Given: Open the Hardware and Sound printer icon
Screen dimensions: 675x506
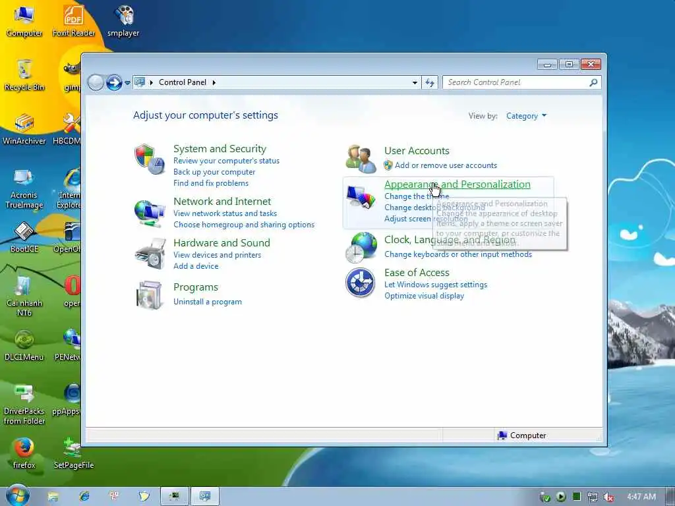Looking at the screenshot, I should point(150,254).
